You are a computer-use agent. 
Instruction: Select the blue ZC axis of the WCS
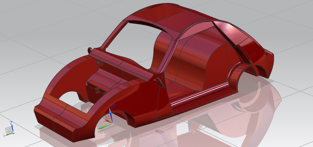point(111,115)
